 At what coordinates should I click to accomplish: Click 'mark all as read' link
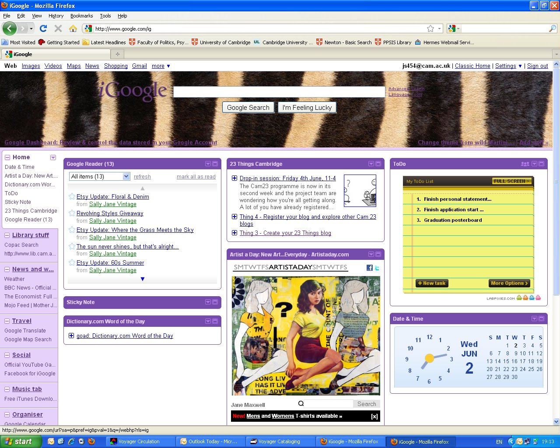click(196, 177)
